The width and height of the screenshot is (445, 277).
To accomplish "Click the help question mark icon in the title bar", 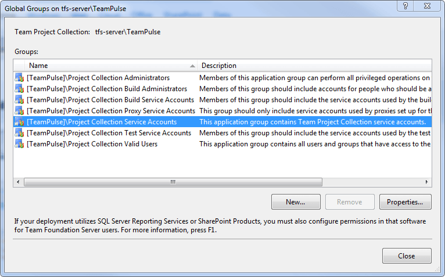I will click(405, 6).
